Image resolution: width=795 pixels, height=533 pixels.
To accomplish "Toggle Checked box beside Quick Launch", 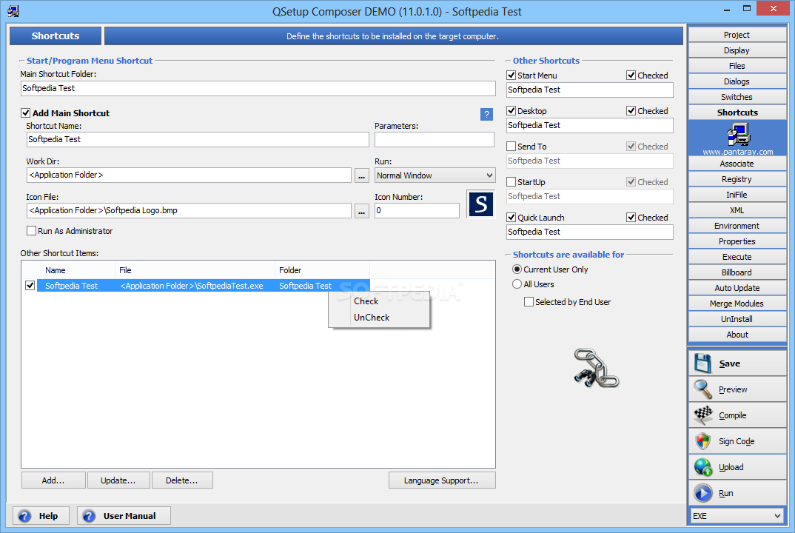I will tap(631, 217).
